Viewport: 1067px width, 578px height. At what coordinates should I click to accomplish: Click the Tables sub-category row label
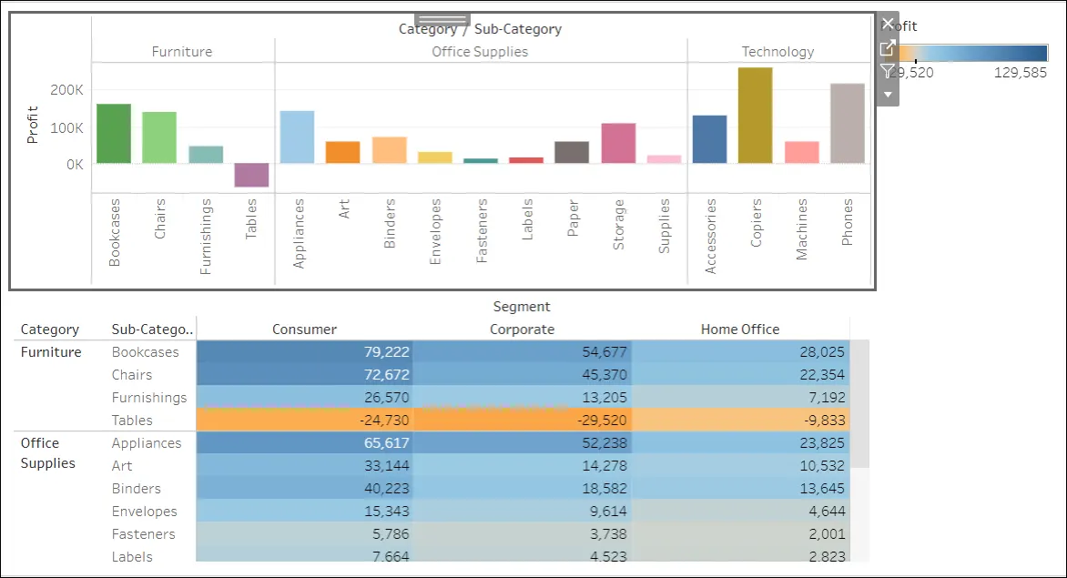[x=132, y=421]
